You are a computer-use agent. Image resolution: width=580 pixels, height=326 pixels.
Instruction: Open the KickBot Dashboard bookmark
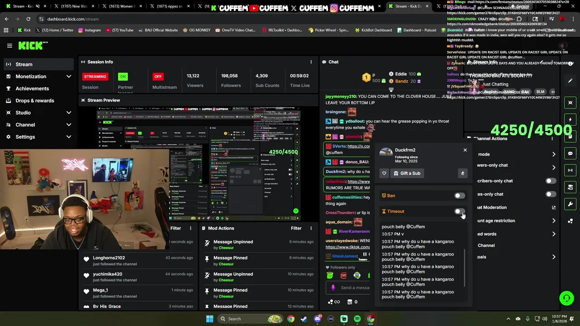point(373,30)
